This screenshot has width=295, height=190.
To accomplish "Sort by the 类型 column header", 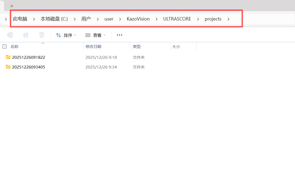I will coord(137,46).
